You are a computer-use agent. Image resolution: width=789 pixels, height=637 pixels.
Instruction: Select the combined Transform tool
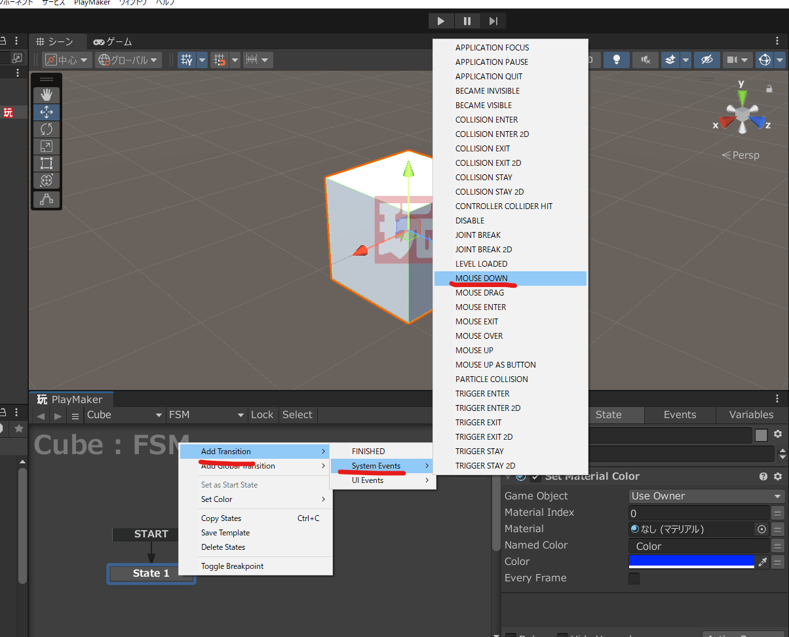pyautogui.click(x=47, y=180)
